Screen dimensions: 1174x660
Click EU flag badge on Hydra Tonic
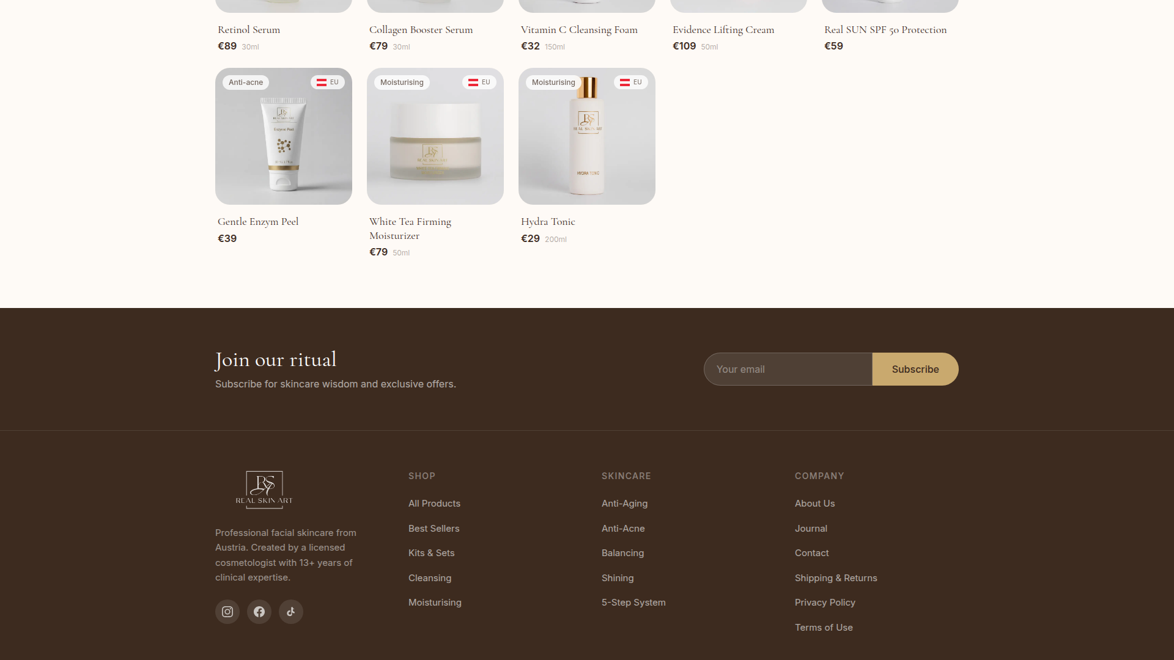[x=631, y=82]
